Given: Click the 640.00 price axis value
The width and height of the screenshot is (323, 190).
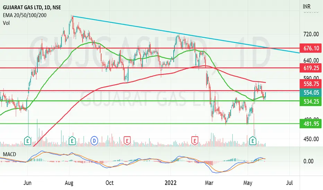Looking at the screenshot, I should (311, 60).
